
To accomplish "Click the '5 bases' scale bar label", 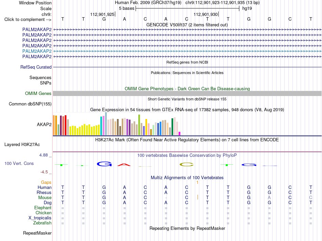I will point(126,8).
